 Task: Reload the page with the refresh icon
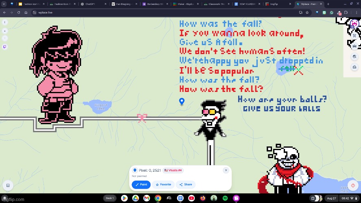point(19,13)
